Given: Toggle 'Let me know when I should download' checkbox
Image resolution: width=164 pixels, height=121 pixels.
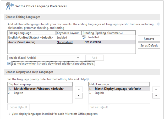Looking at the screenshot, I should (9, 64).
